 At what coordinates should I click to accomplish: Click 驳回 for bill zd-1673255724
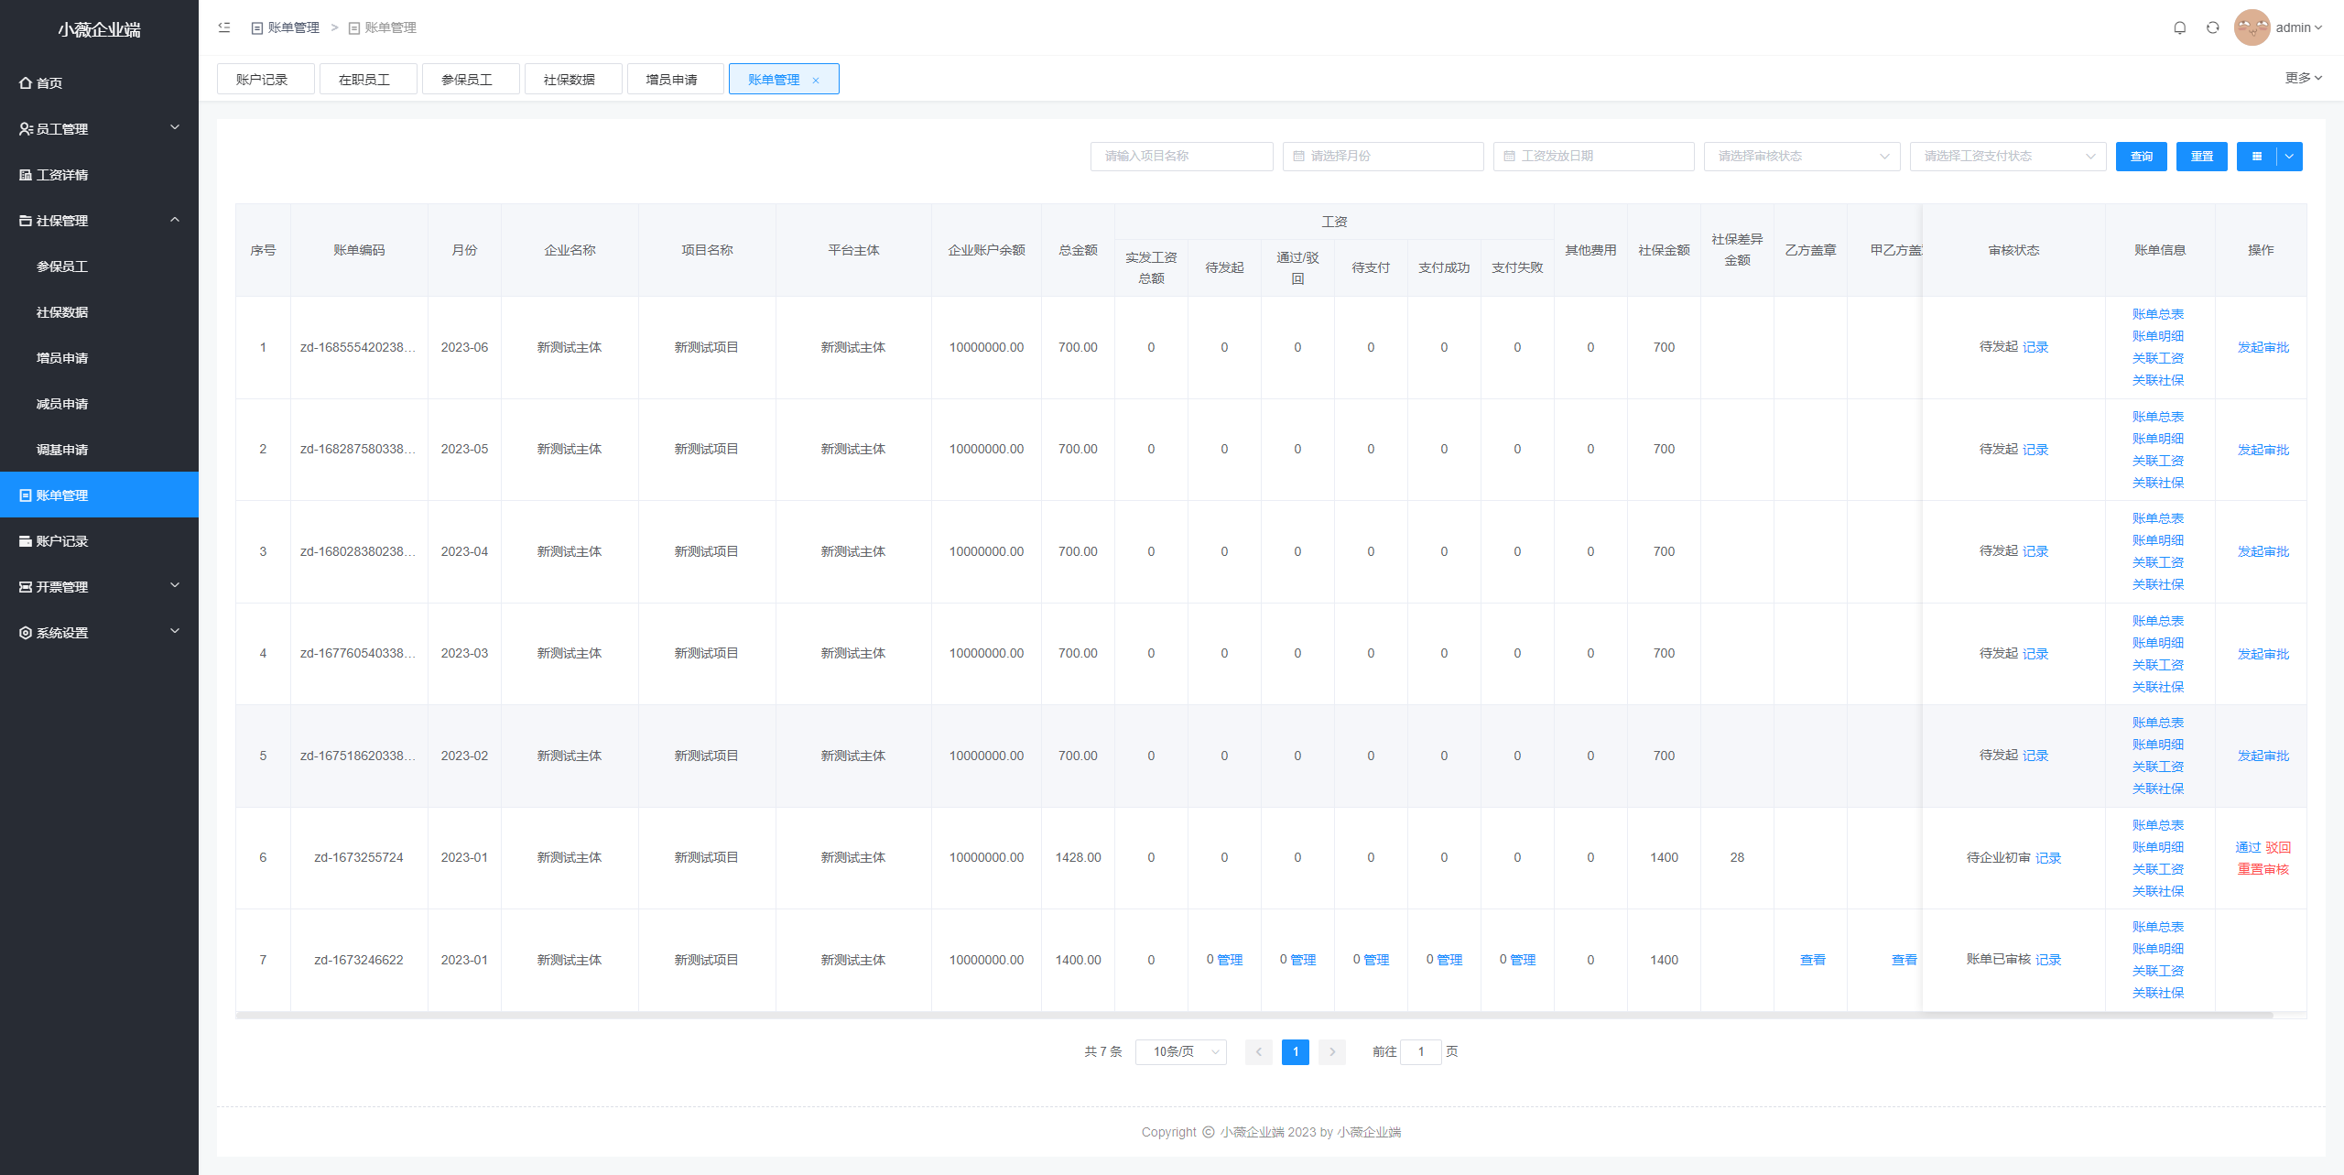pyautogui.click(x=2278, y=847)
